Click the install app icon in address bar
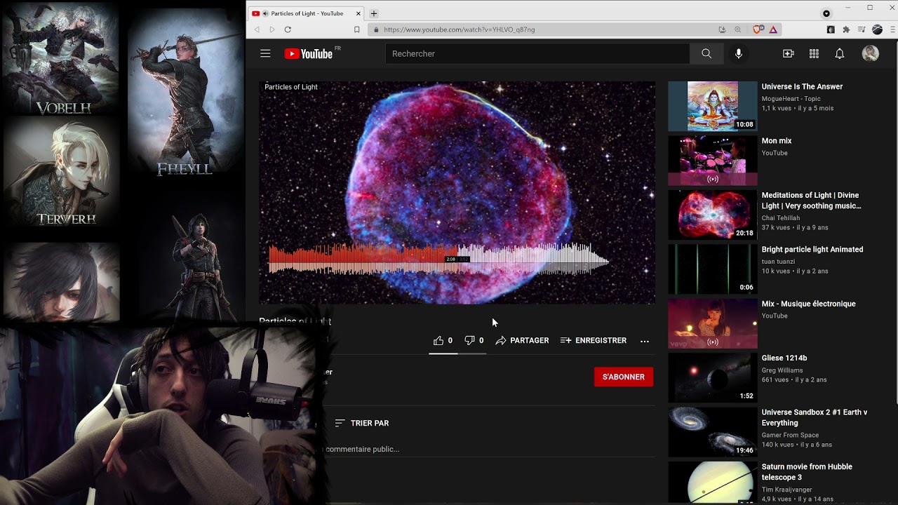898x505 pixels. (x=722, y=29)
